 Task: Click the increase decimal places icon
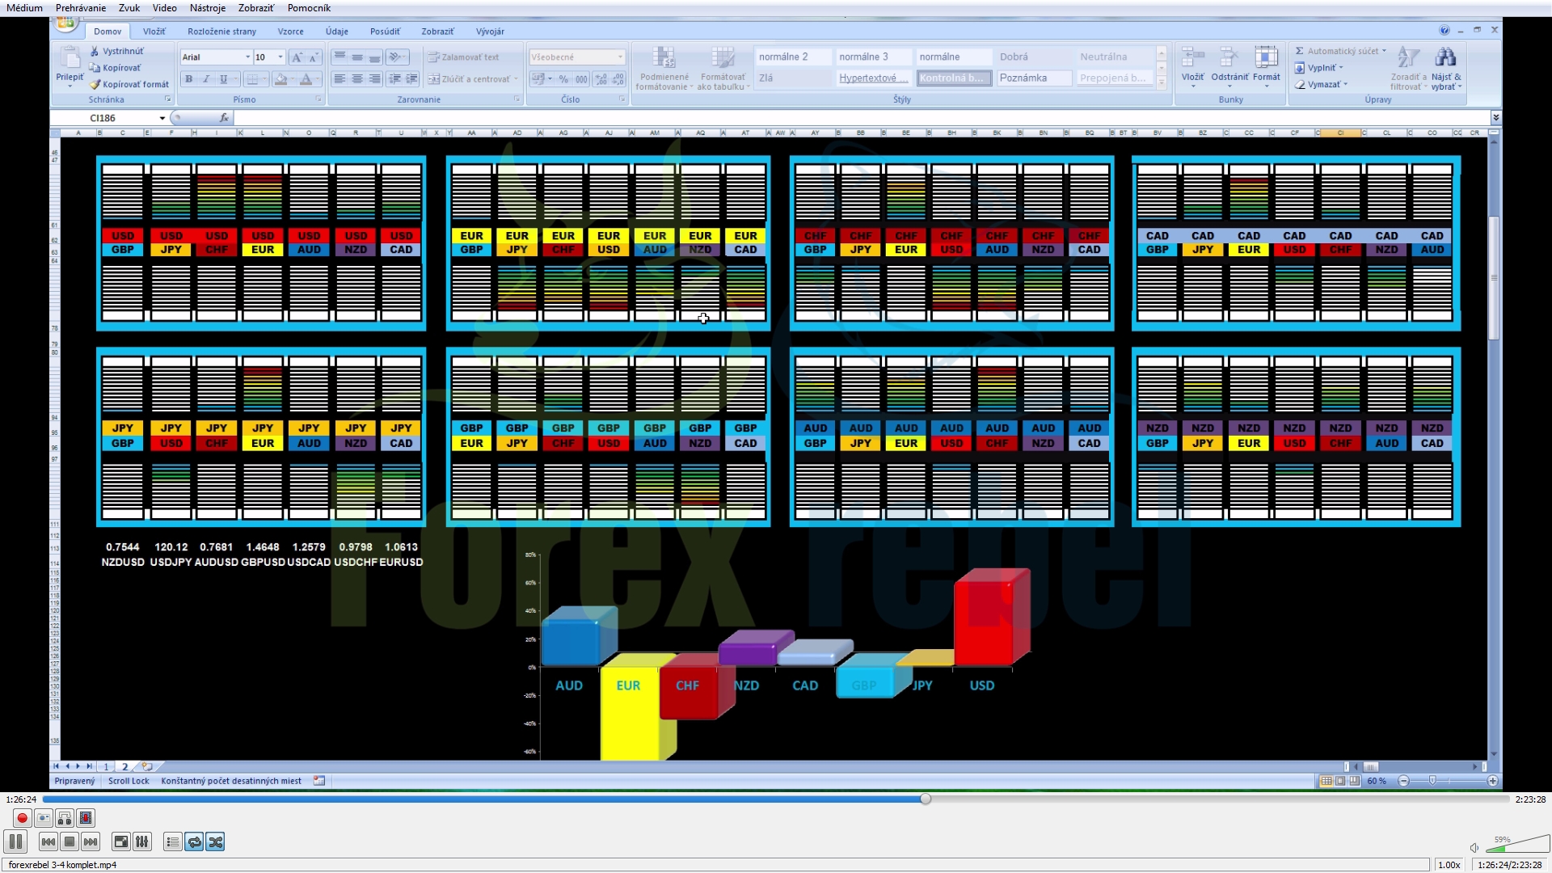point(601,79)
